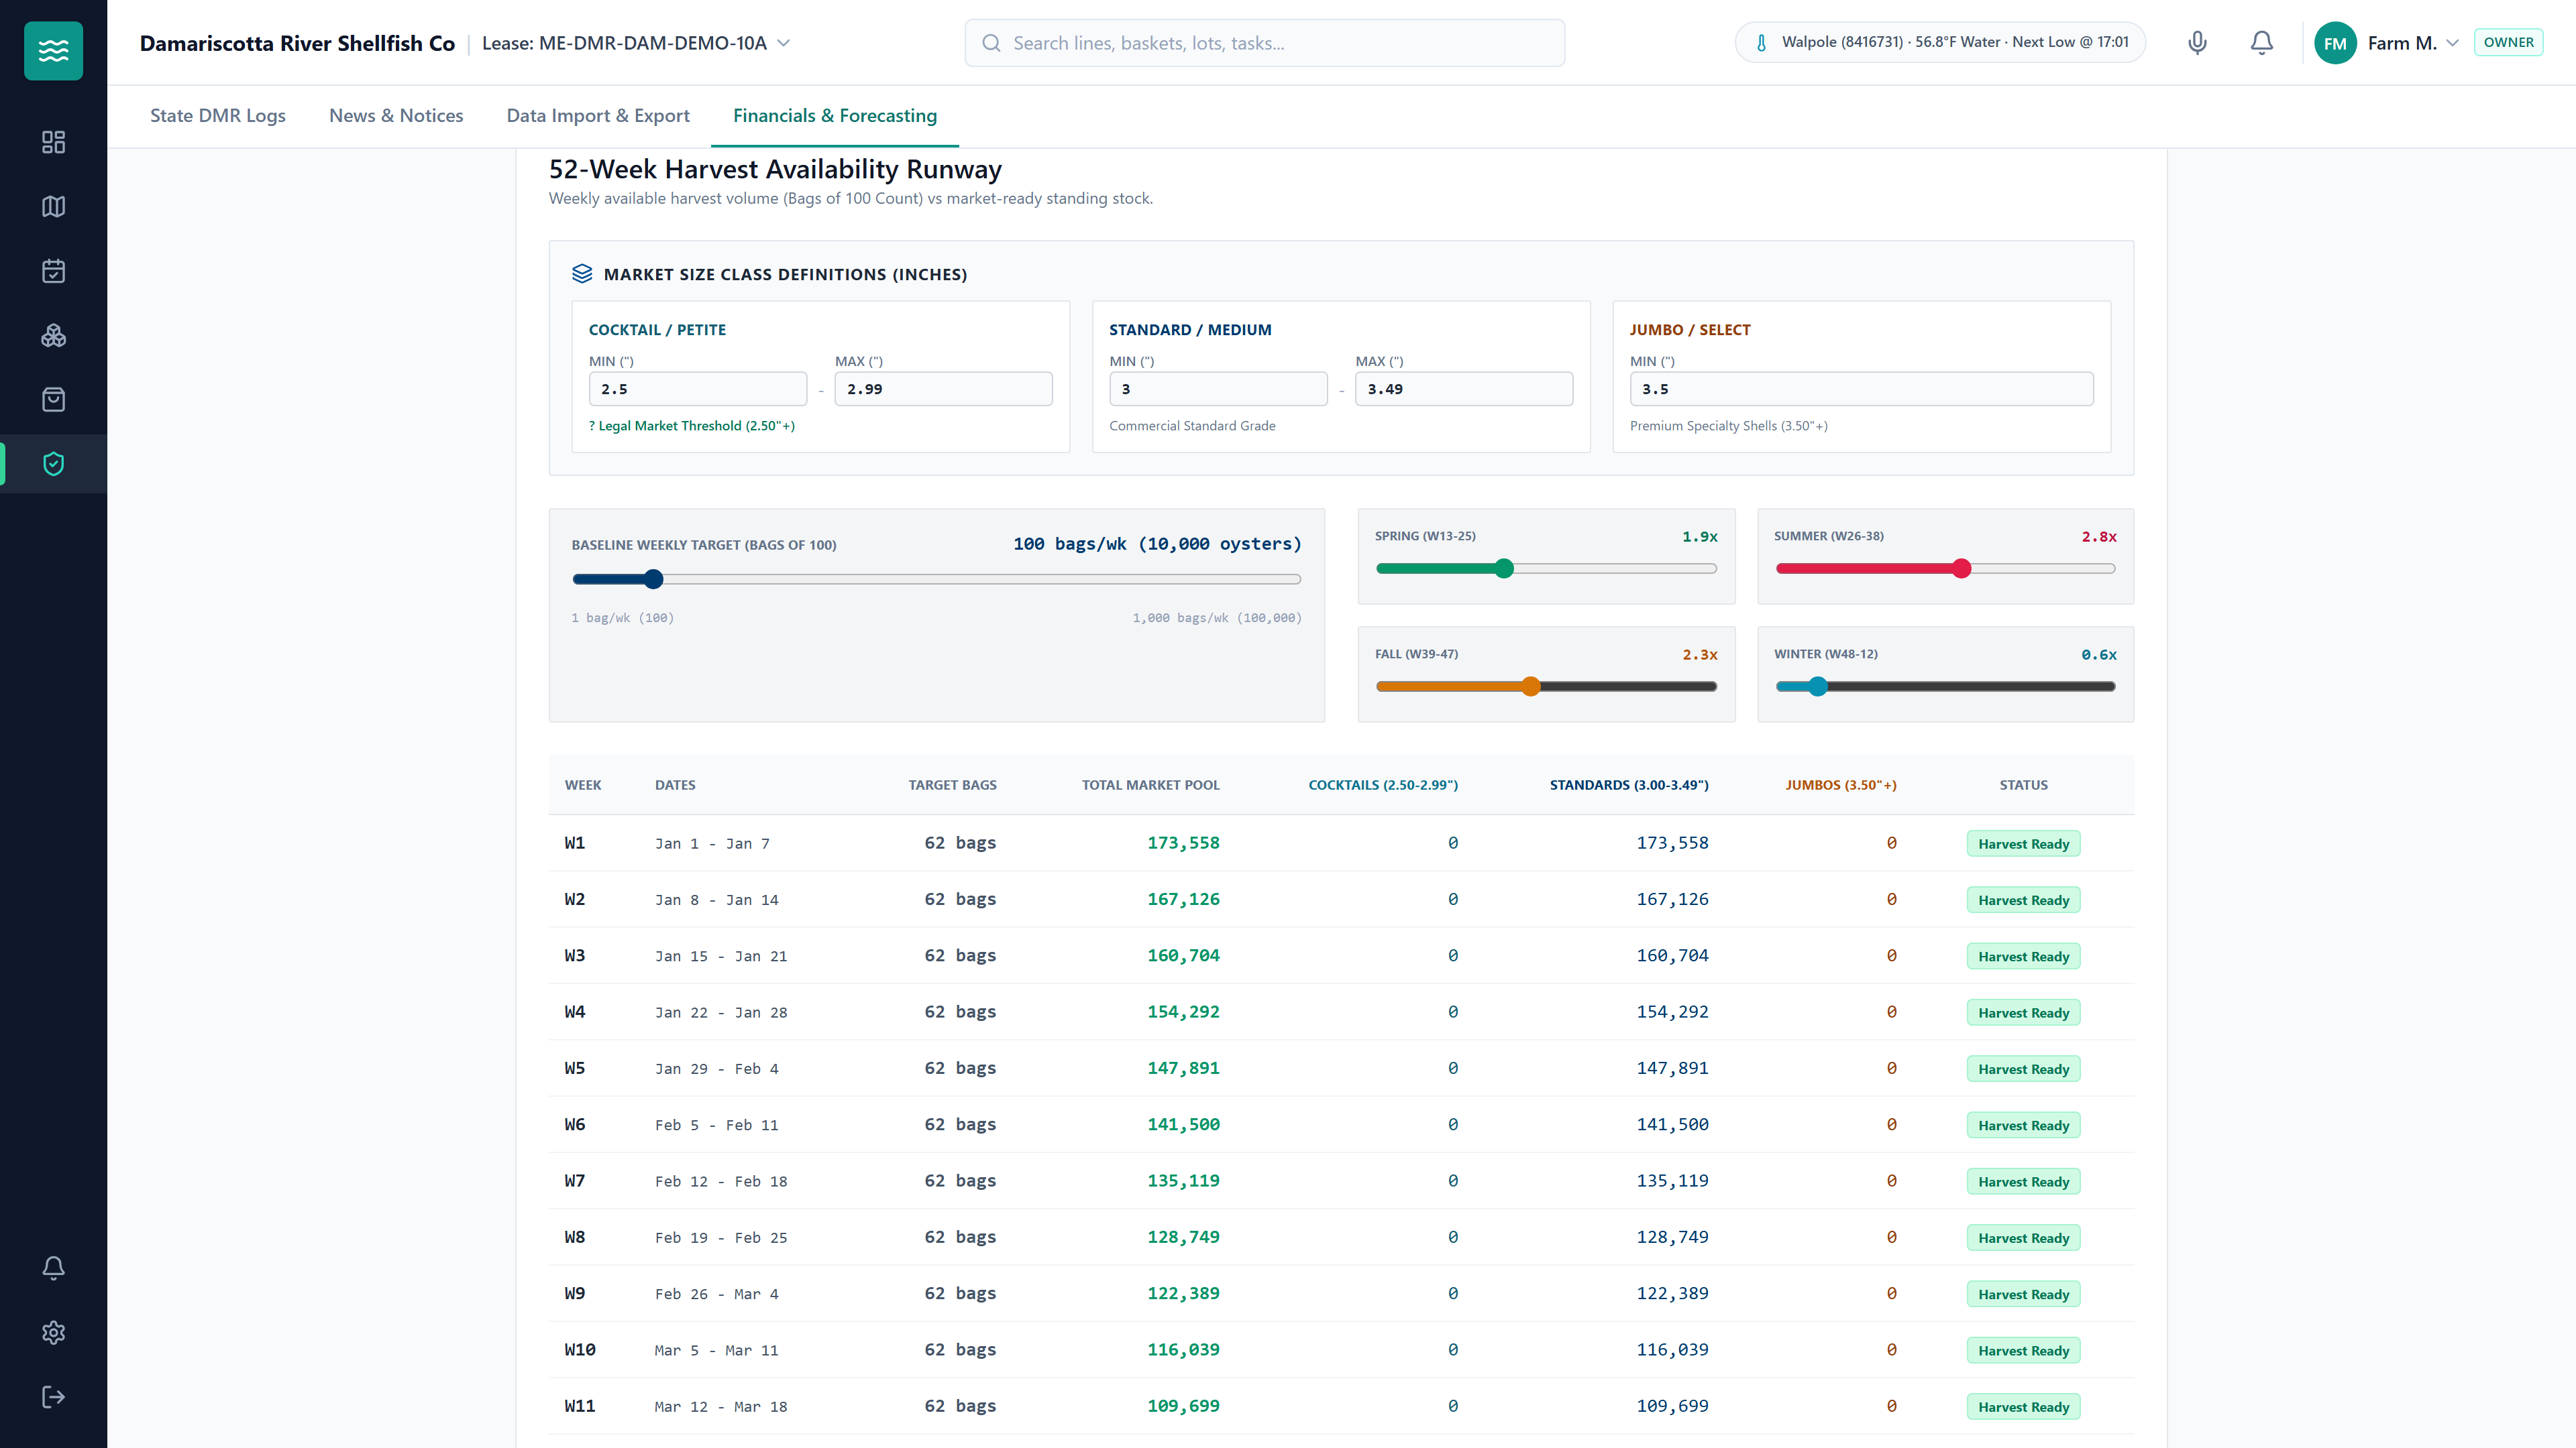Edit Jumbo / Select MIN field

1861,389
